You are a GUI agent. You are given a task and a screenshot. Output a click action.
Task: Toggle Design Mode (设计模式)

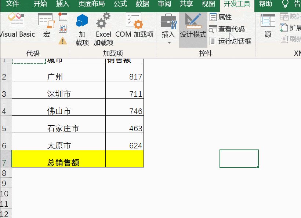pos(193,30)
